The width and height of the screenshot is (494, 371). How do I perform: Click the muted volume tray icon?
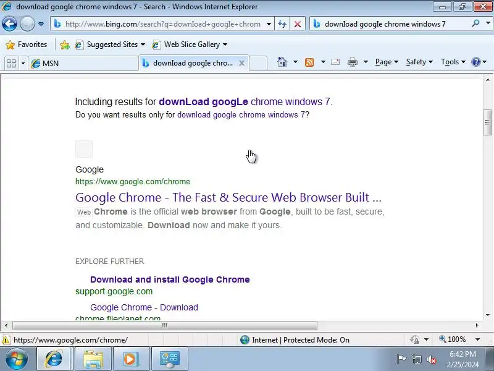[x=432, y=359]
